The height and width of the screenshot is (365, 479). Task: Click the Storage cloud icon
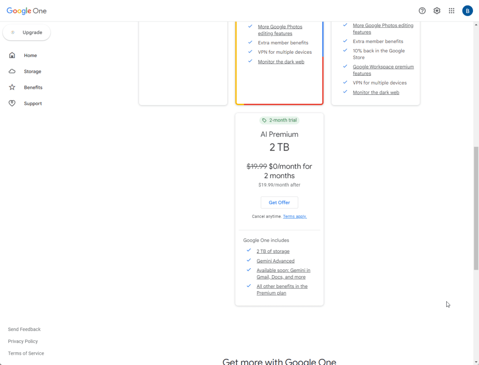12,72
